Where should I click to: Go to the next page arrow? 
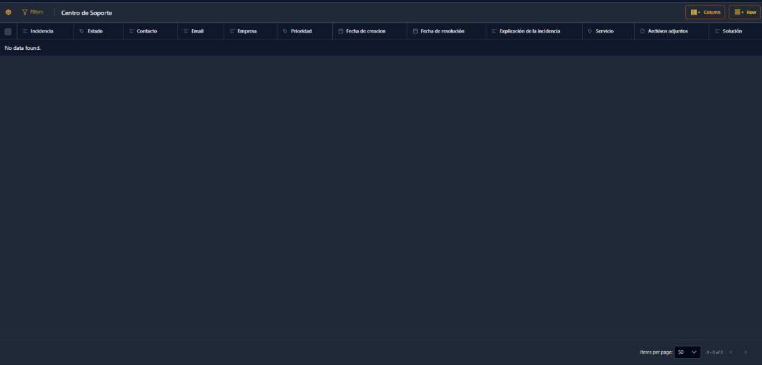coord(745,352)
